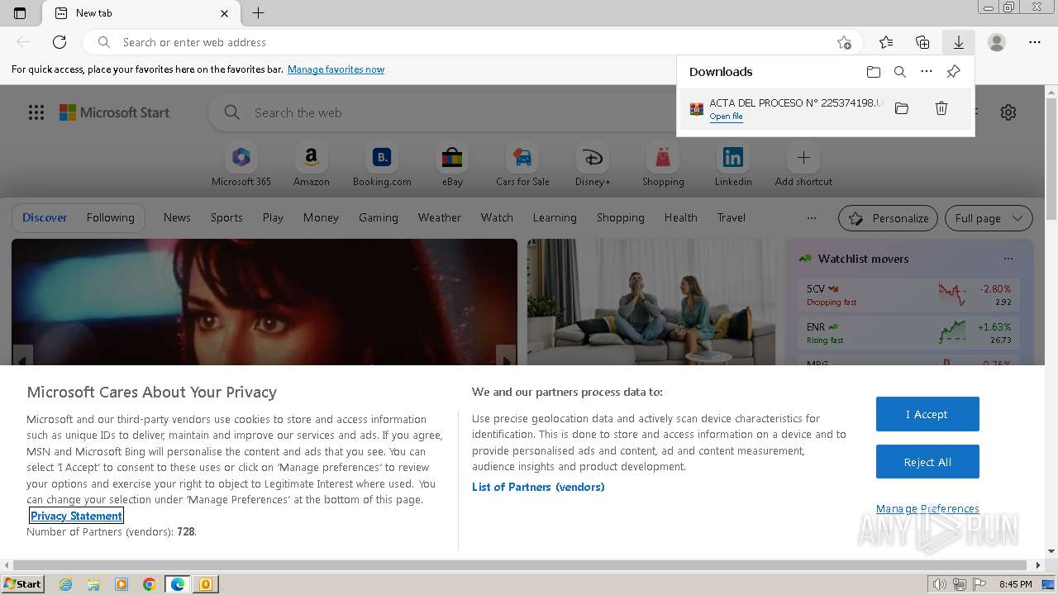The image size is (1058, 595).
Task: Open the Weather category
Action: [440, 217]
